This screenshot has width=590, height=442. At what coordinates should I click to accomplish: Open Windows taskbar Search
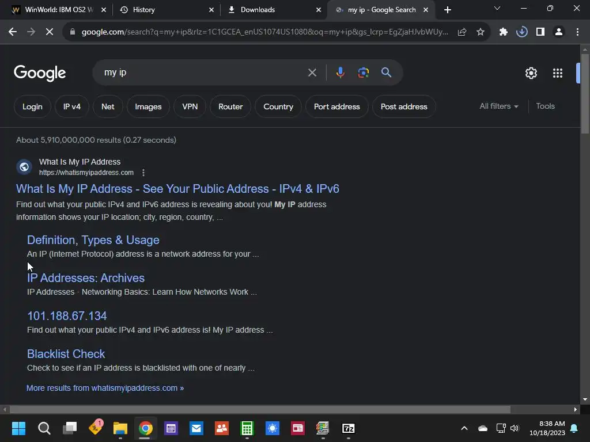44,428
